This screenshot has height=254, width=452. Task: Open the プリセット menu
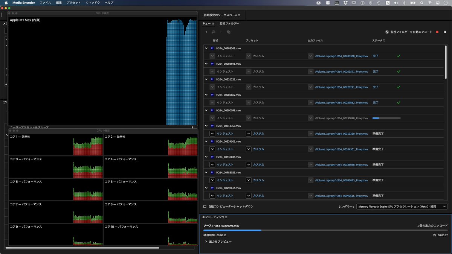pyautogui.click(x=73, y=3)
